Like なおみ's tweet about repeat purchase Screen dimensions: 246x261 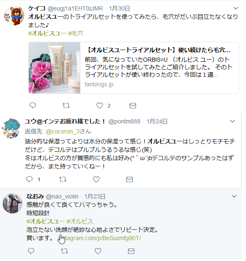coord(98,251)
